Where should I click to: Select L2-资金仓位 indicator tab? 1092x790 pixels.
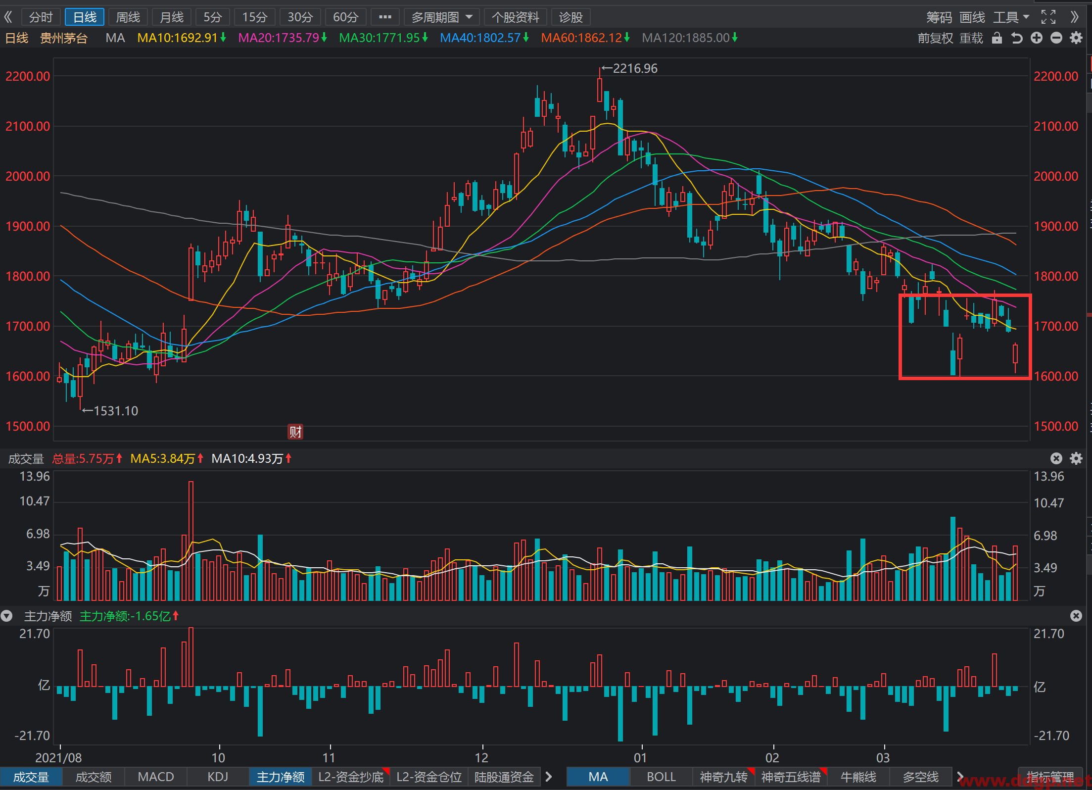(429, 777)
